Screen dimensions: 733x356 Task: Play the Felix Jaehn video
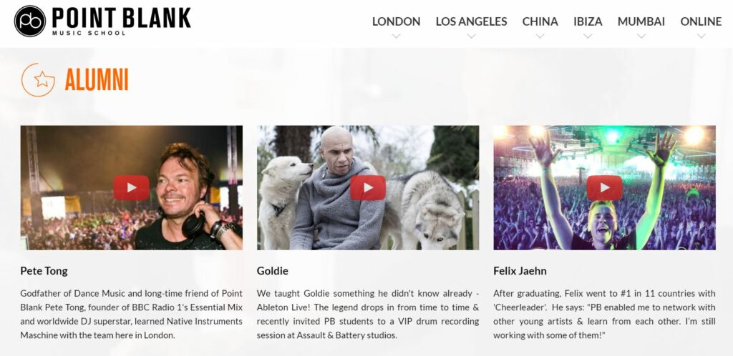coord(604,187)
